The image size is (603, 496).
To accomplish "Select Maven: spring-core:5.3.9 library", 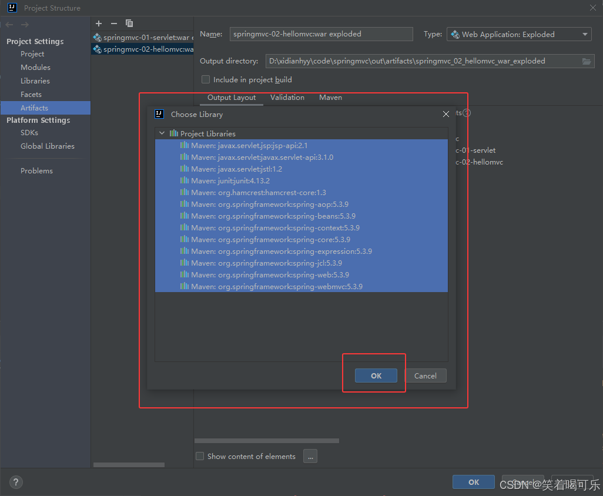I will coord(301,240).
